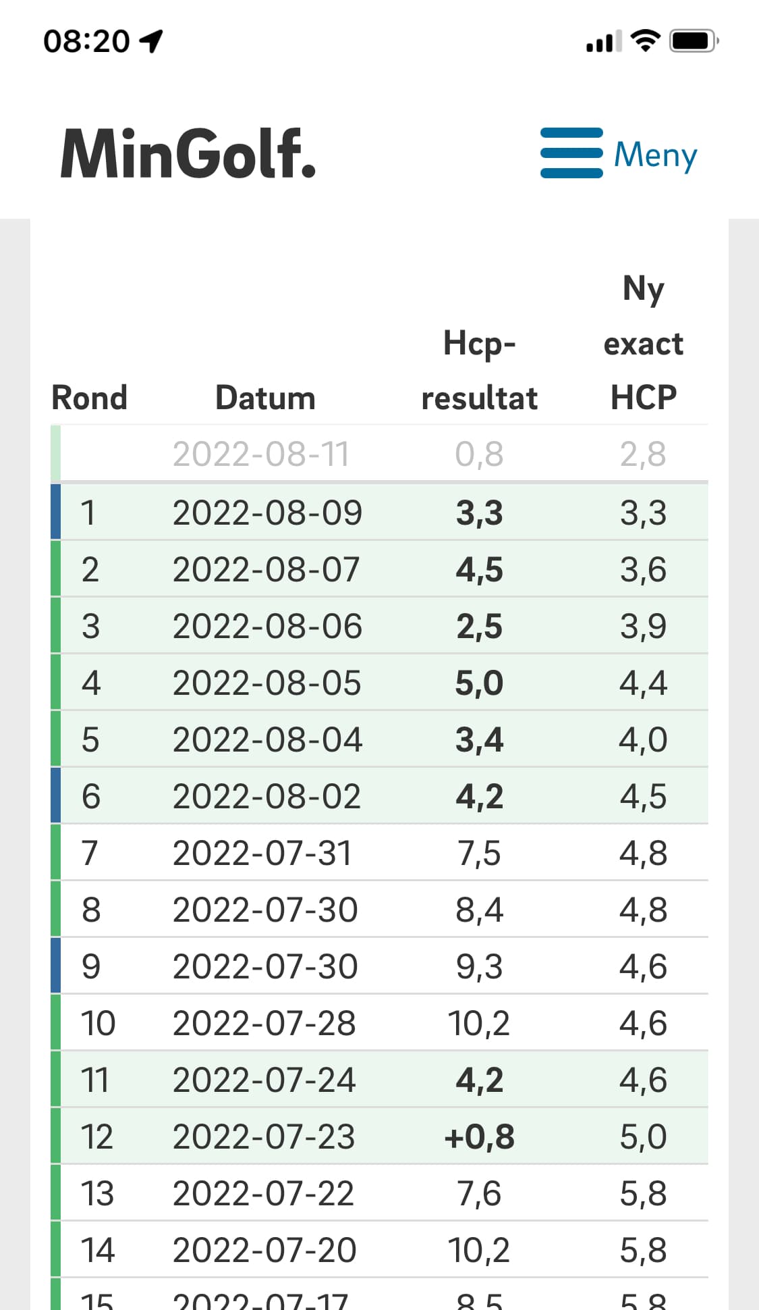Select round 10 with 10,2 result
The width and height of the screenshot is (759, 1310).
tap(379, 1022)
